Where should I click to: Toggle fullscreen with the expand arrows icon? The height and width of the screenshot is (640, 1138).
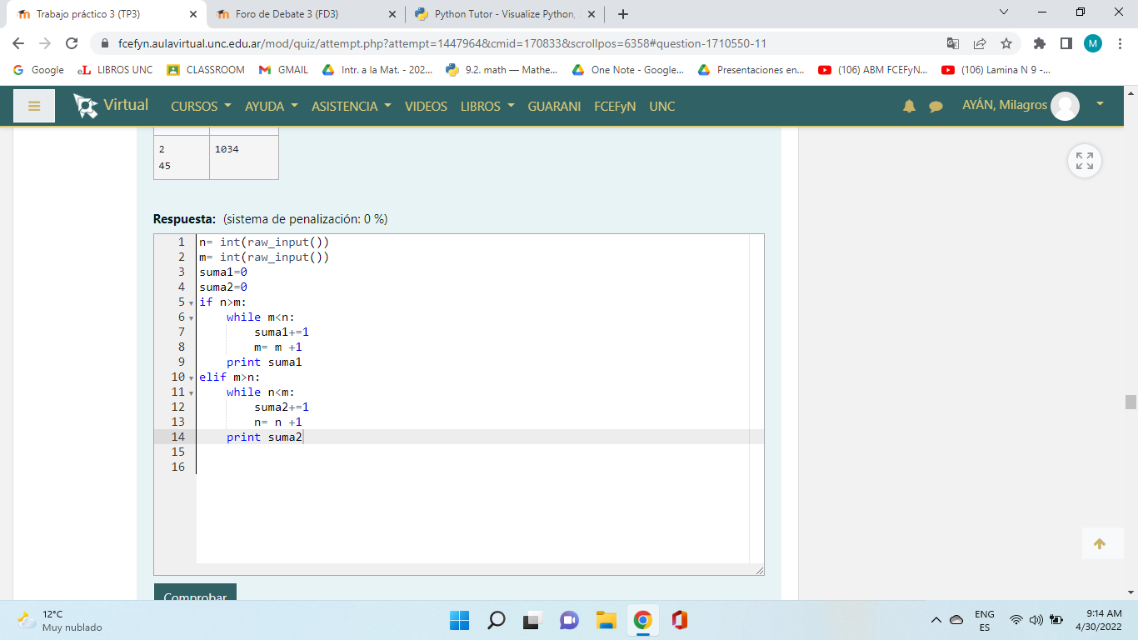[1084, 161]
